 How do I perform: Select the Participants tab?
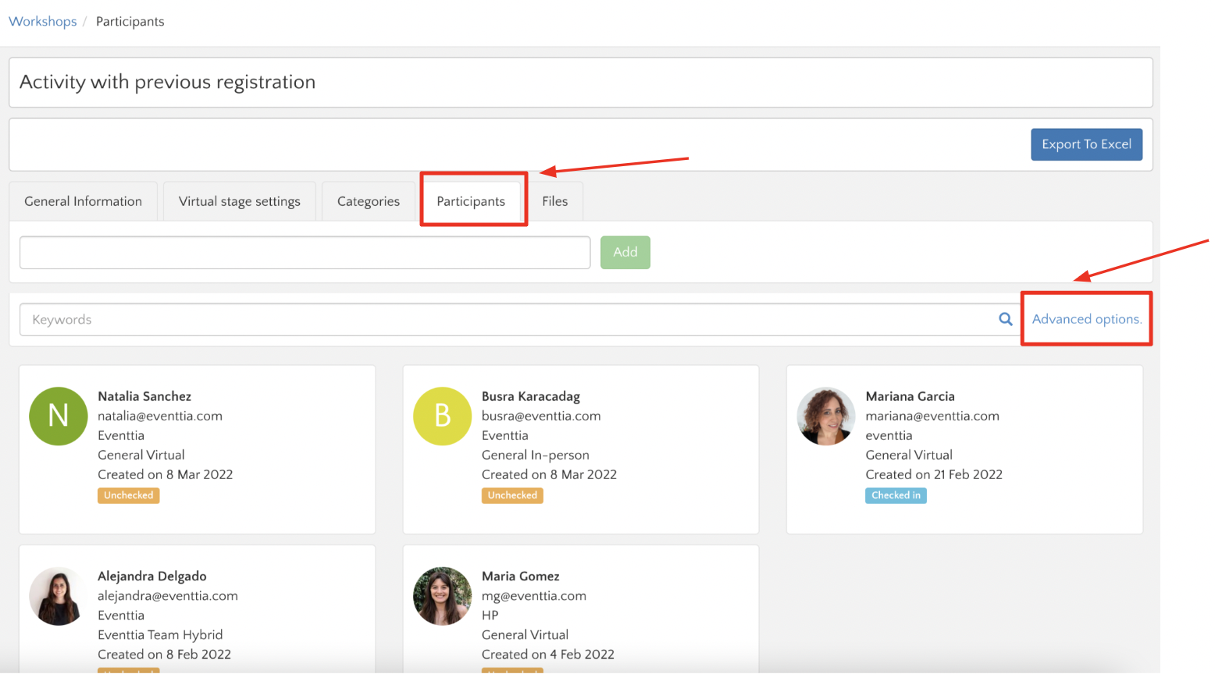pos(472,200)
